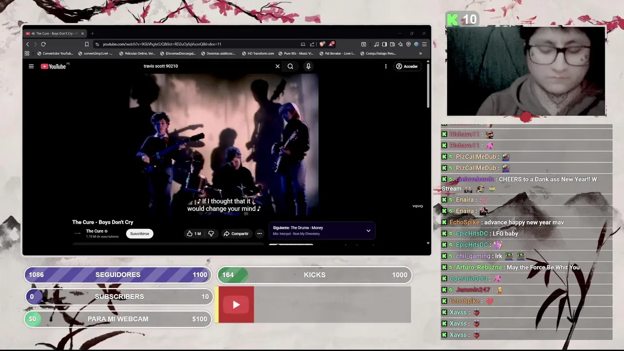
Task: Open Brave Leo AI sparkle icon
Action: pyautogui.click(x=400, y=44)
